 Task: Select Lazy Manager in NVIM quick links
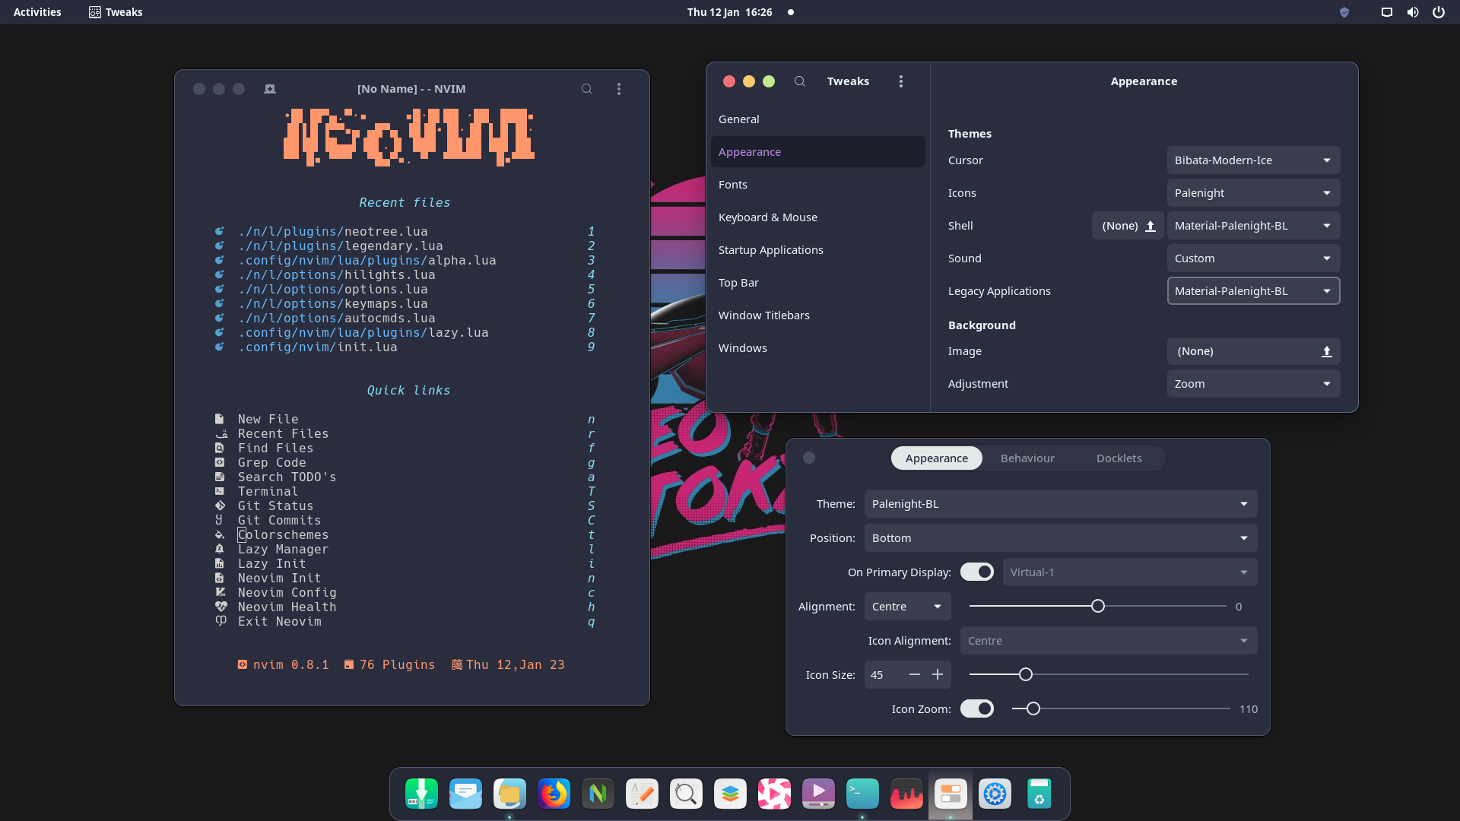tap(406, 550)
